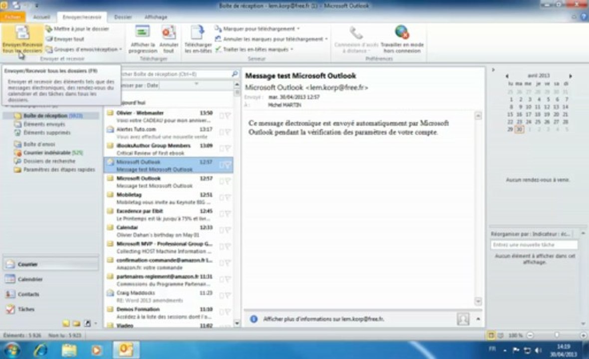This screenshot has width=589, height=359.
Task: Click Envoyer tout in the ribbon
Action: [64, 39]
